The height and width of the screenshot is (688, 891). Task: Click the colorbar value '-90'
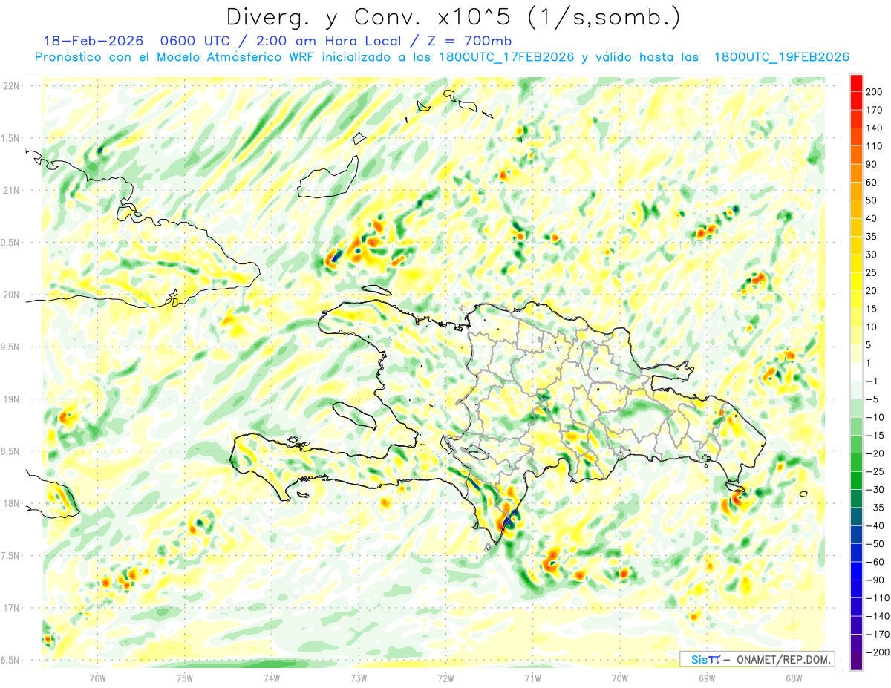point(875,580)
